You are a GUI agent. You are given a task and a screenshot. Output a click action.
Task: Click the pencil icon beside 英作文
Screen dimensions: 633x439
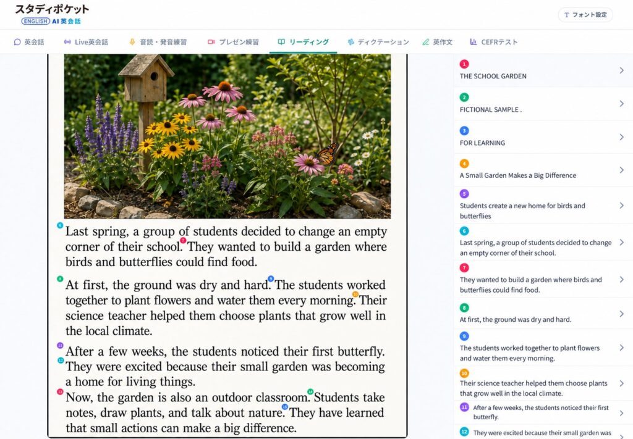click(425, 42)
